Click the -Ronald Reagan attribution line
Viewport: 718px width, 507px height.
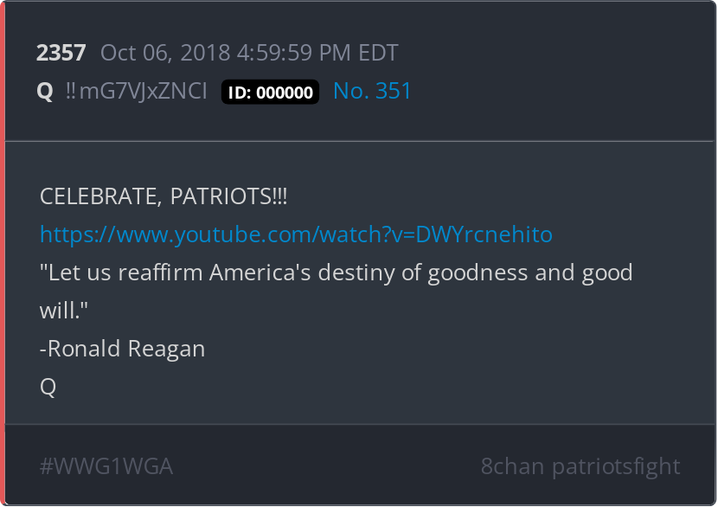click(122, 349)
